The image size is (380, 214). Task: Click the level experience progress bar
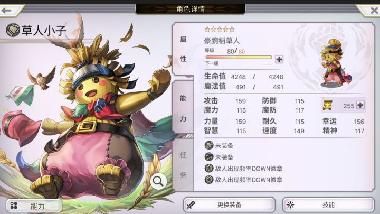point(239,57)
